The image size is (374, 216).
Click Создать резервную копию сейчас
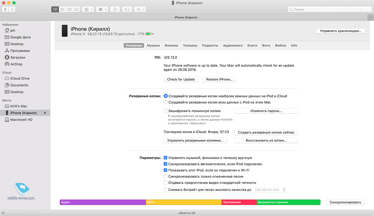point(266,133)
